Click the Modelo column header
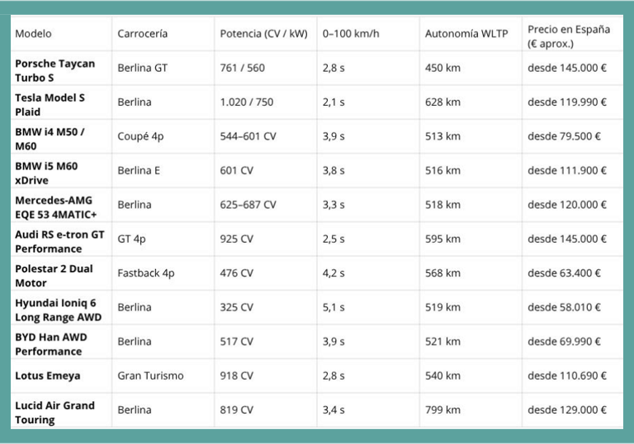 [x=33, y=34]
